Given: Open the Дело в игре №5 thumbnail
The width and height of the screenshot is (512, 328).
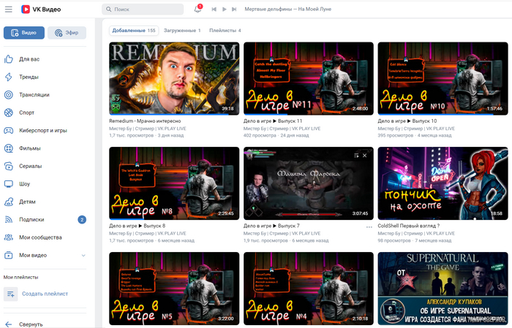Looking at the screenshot, I should pos(174,289).
